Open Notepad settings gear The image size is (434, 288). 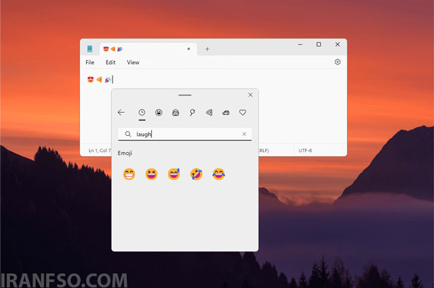[x=338, y=62]
